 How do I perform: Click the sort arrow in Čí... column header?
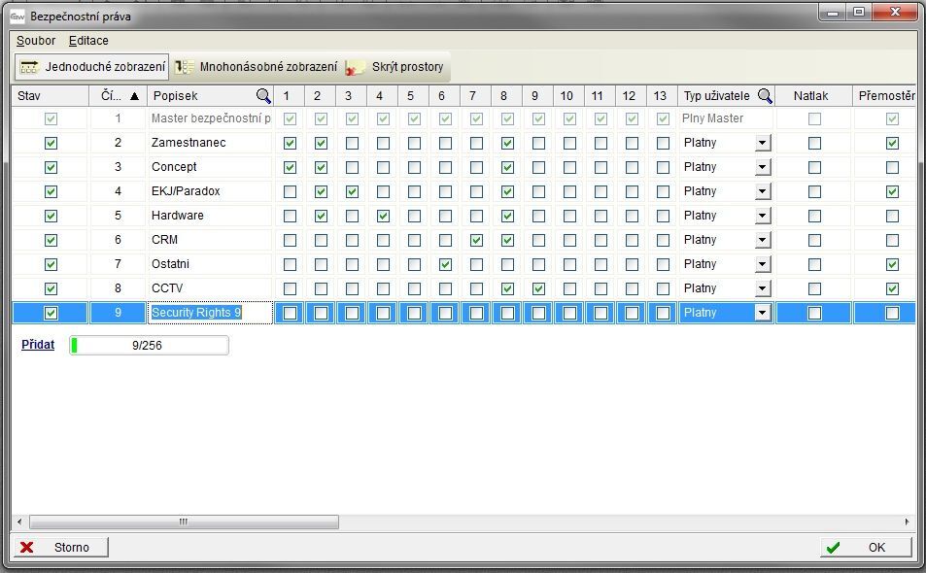134,95
